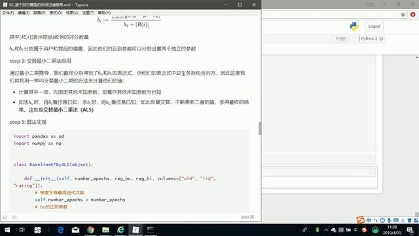Open the 帮助(H) menu in Typora
The image size is (419, 236).
(x=104, y=13)
